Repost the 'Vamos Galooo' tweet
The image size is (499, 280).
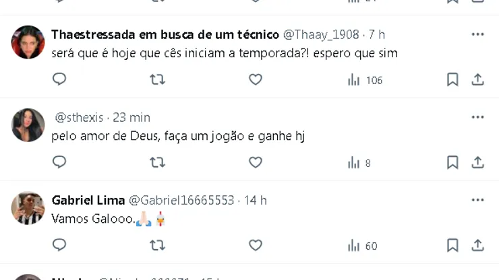[x=157, y=245]
